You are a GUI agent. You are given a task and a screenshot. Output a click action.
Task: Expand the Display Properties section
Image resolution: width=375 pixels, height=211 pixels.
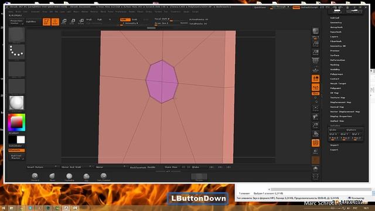341,116
